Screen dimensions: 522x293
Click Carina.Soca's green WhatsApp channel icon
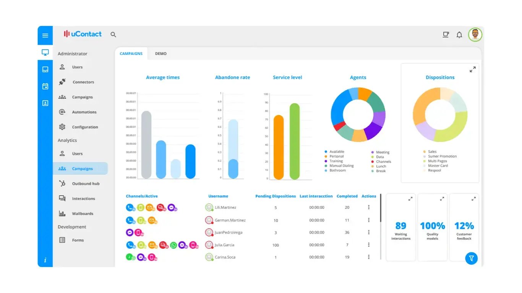(x=130, y=257)
